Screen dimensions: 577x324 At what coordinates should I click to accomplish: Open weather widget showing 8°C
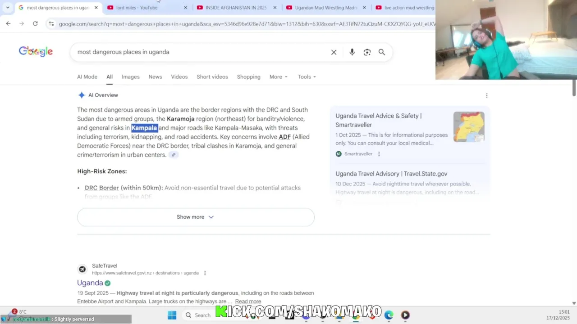(19, 311)
